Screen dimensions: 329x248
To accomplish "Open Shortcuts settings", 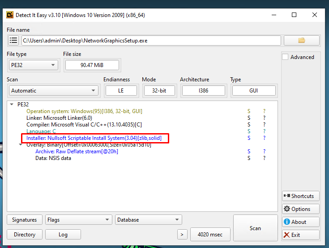I will [301, 196].
